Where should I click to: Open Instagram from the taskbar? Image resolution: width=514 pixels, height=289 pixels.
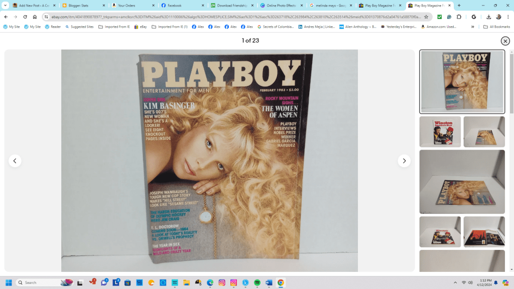[222, 282]
